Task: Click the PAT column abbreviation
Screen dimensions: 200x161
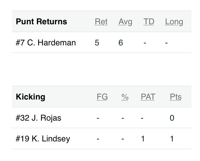Action: 148,97
